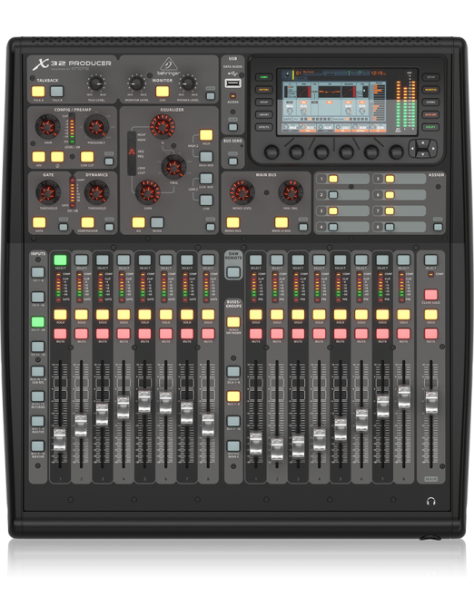Toggle the monitor Dim button

(x=163, y=92)
